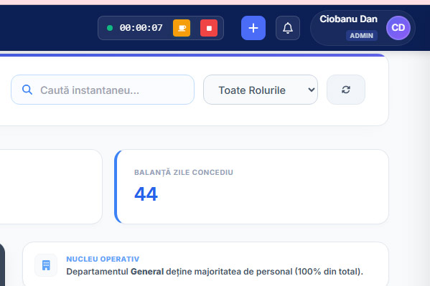Click the 00:00:07 timer readout
The image size is (430, 286).
[x=141, y=28]
